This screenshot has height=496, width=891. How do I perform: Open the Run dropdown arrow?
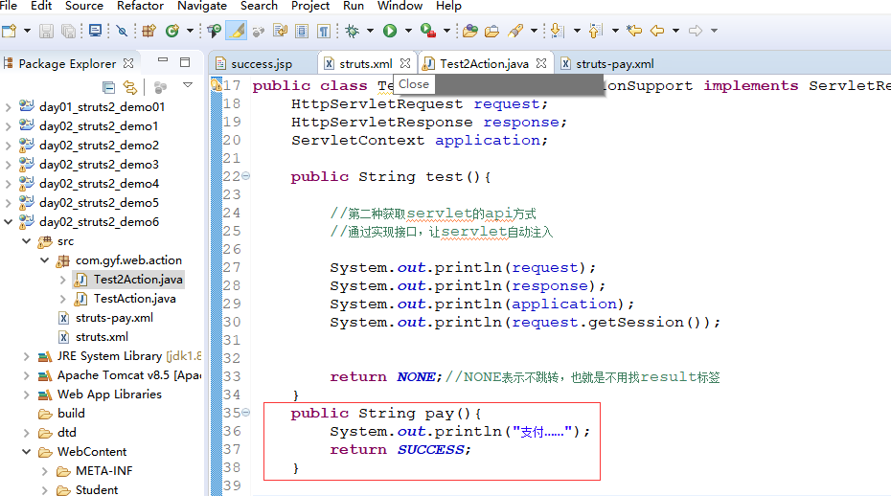pyautogui.click(x=408, y=31)
